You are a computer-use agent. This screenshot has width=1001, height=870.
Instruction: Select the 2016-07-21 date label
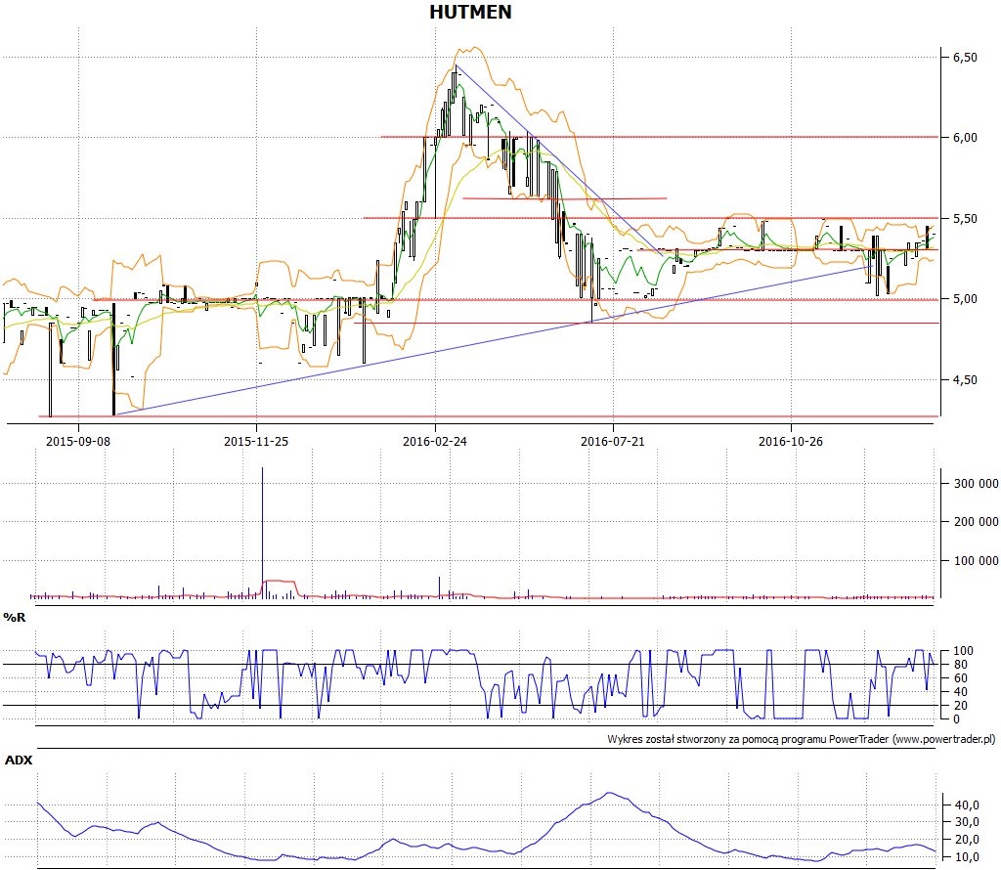[613, 441]
